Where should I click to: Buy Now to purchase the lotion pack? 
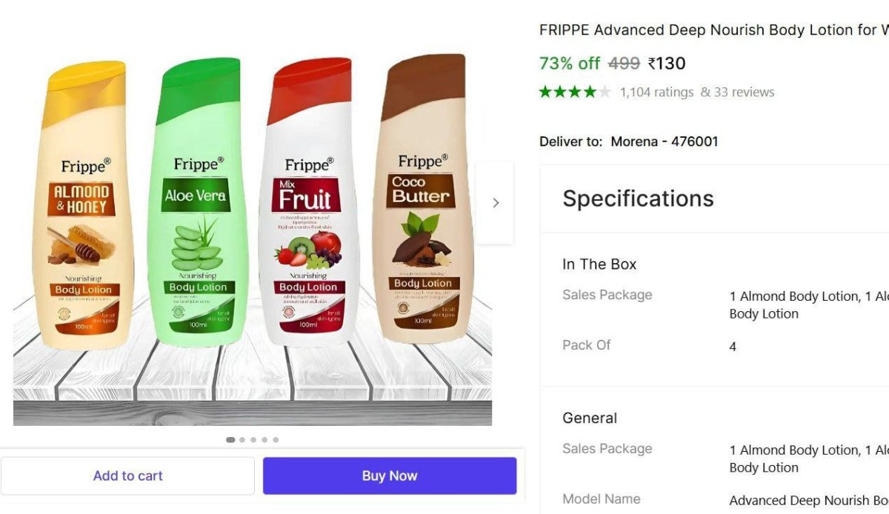[390, 475]
